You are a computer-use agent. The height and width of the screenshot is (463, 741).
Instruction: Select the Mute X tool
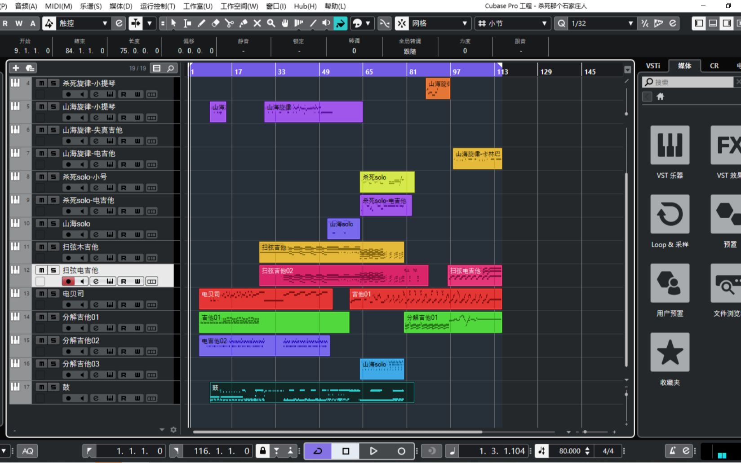[257, 23]
